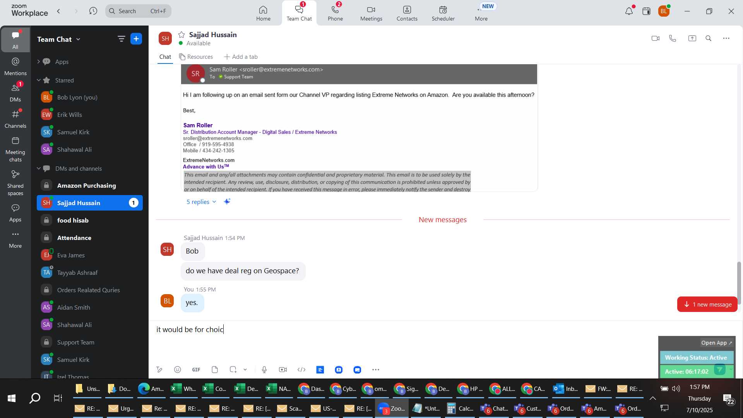
Task: Click Open App in the status widget
Action: click(x=717, y=343)
